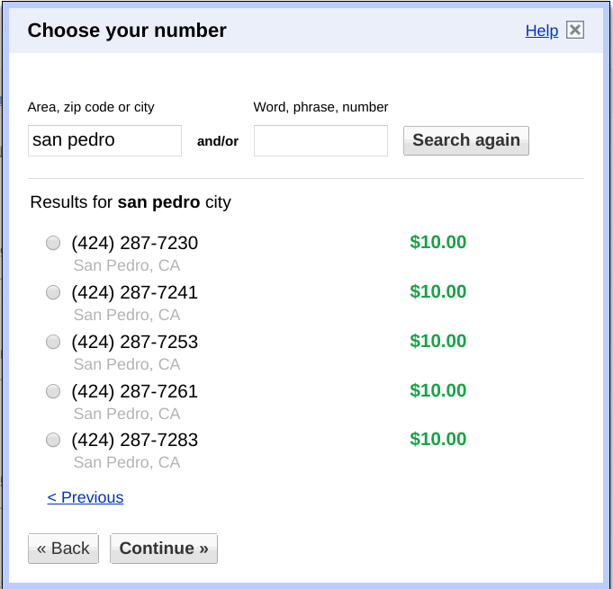This screenshot has height=589, width=613.
Task: Click the Back button
Action: 63,549
